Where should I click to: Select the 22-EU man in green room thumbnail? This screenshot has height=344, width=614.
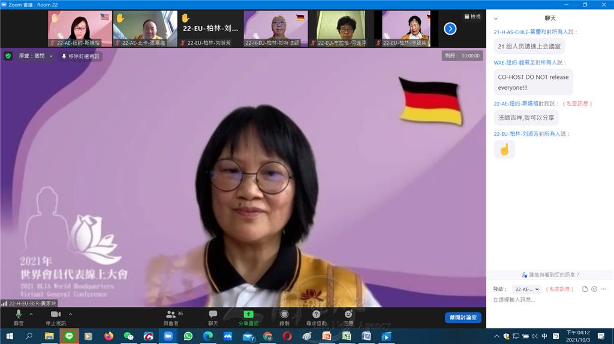pos(341,29)
